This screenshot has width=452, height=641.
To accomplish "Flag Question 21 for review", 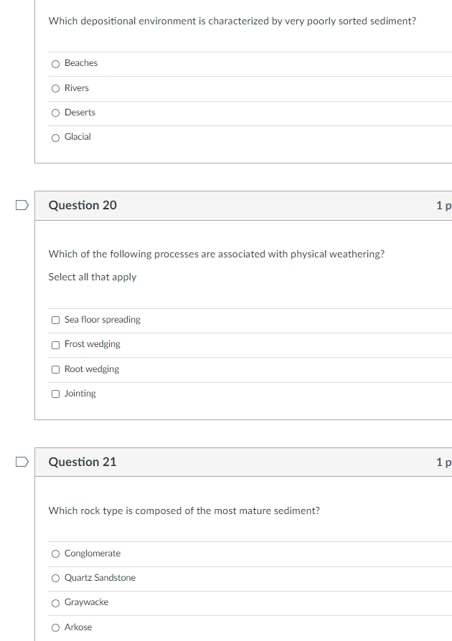I will click(x=22, y=462).
